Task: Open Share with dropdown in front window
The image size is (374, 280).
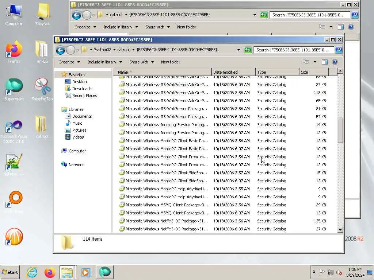Action: 141,62
